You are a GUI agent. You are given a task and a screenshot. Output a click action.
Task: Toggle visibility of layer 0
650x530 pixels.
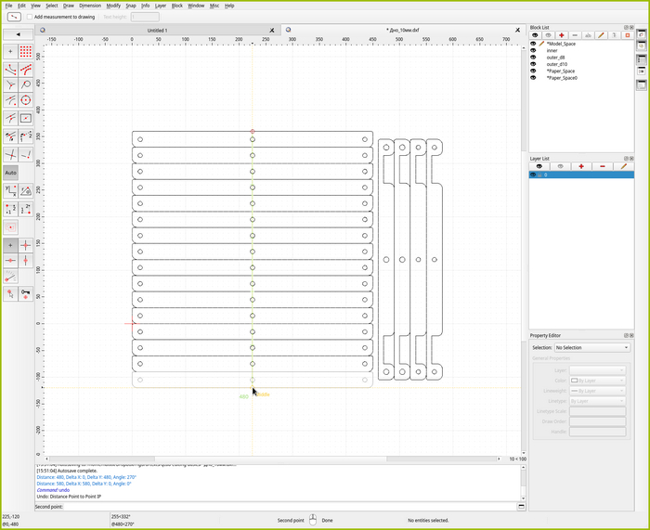(533, 175)
